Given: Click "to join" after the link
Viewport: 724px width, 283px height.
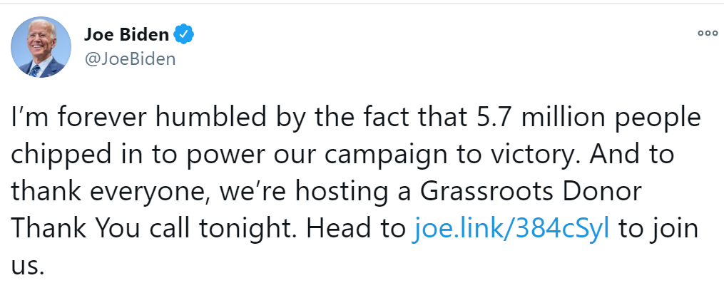Looking at the screenshot, I should point(658,229).
